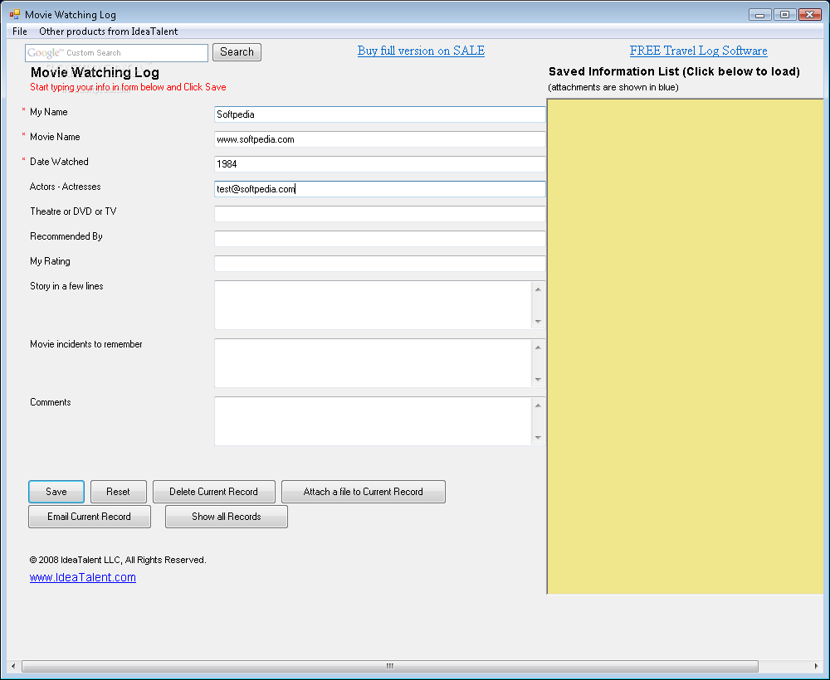Focus the Date Watched input field
This screenshot has height=680, width=830.
coord(379,164)
